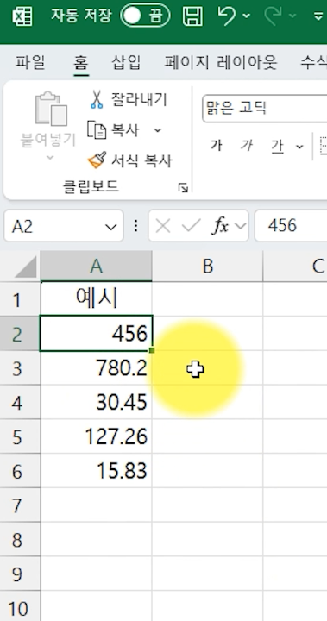This screenshot has height=621, width=327.
Task: Click cell containing 15.83
Action: click(97, 471)
